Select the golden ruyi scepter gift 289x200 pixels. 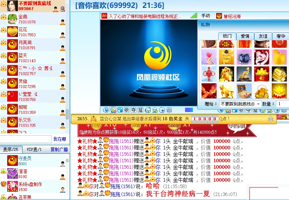(x=244, y=74)
